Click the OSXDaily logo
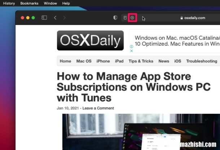 90,40
